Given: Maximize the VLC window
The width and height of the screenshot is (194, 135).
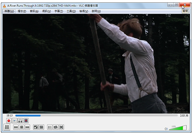Looking at the screenshot, I should pyautogui.click(x=177, y=5).
